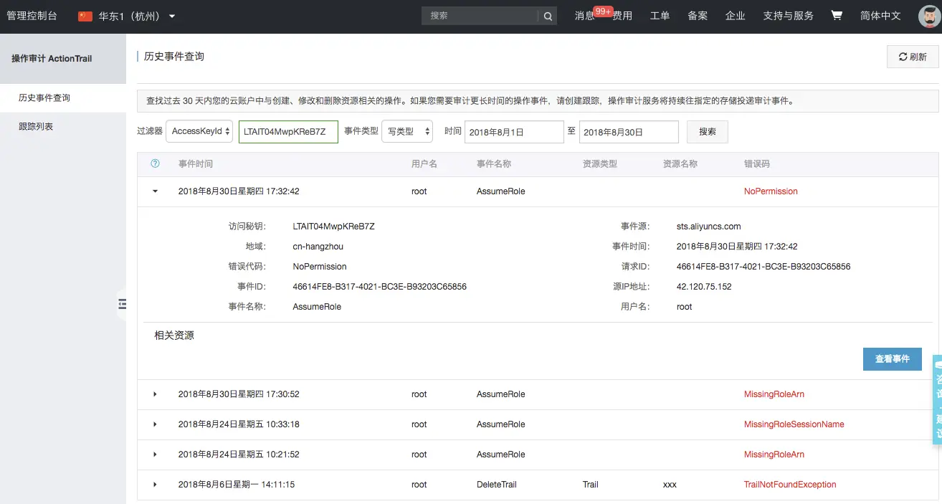The height and width of the screenshot is (504, 942).
Task: Click the MissingRoleArn error at 10:21:52
Action: pyautogui.click(x=774, y=455)
